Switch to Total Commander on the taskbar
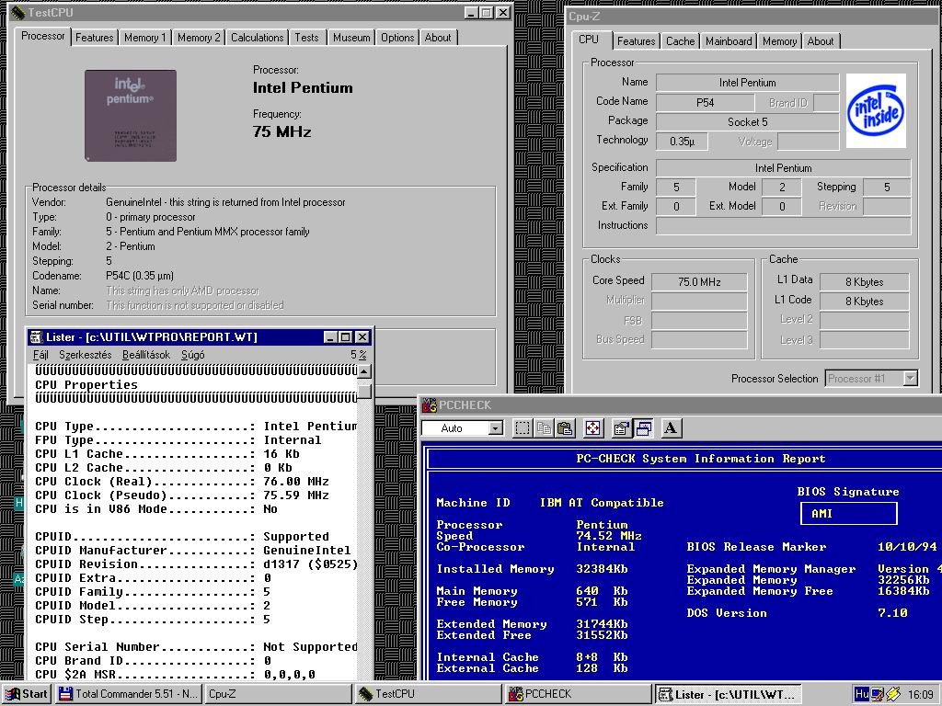Screen dimensions: 942x706 click(x=127, y=694)
